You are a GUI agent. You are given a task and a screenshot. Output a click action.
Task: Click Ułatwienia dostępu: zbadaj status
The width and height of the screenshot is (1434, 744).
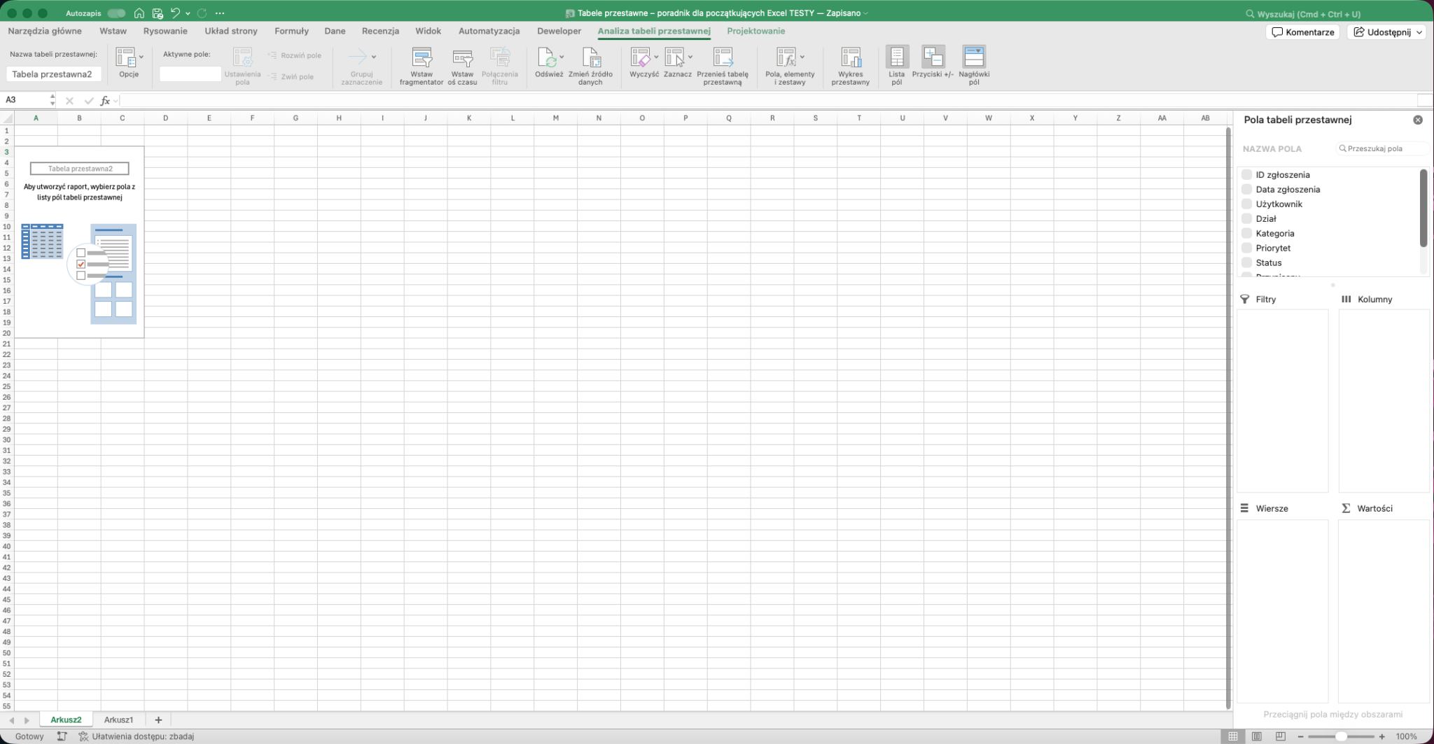pos(136,736)
